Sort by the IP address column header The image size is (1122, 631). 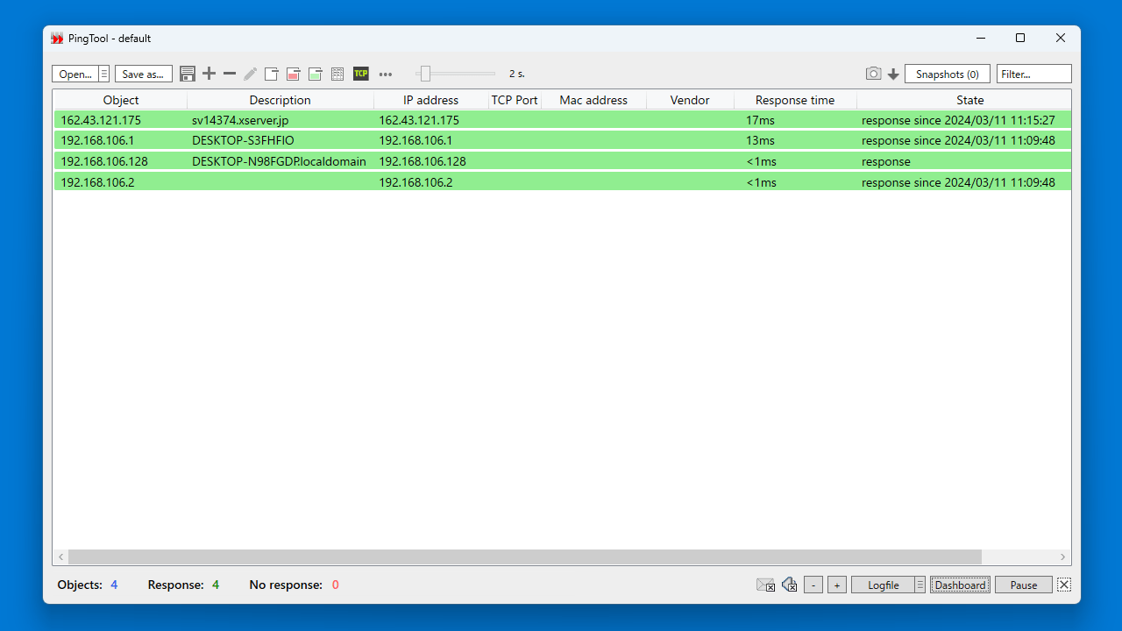pyautogui.click(x=430, y=100)
